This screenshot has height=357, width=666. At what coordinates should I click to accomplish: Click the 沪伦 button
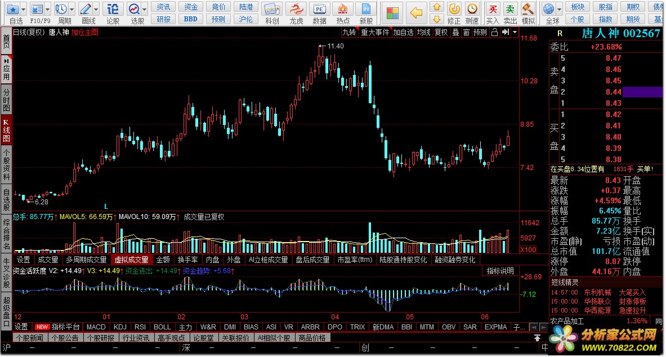click(x=245, y=19)
